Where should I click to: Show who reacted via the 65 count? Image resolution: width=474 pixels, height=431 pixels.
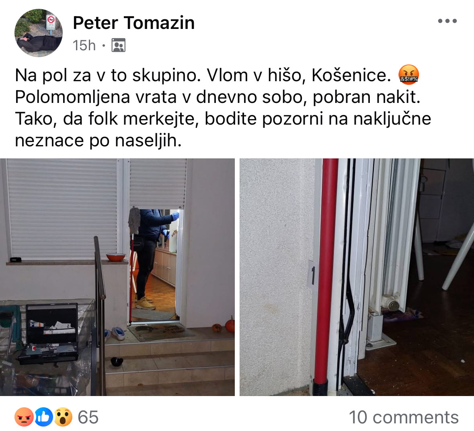[88, 417]
